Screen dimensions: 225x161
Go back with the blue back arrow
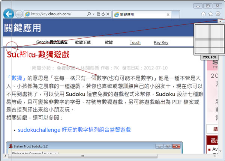9,14
